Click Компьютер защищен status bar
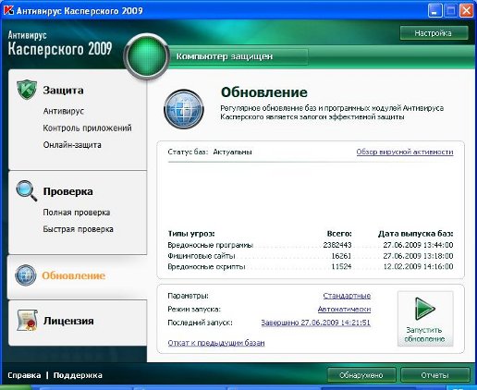477x390 pixels. pos(238,56)
